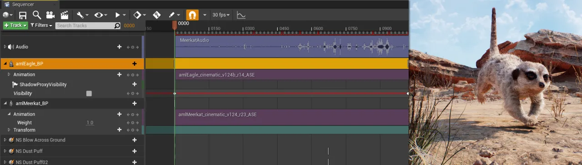Toggle the magnet snapping button

[192, 15]
